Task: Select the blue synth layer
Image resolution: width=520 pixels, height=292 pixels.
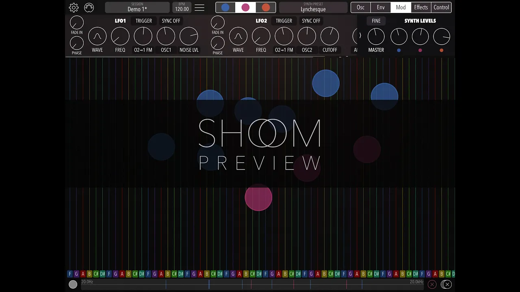Action: click(x=225, y=7)
